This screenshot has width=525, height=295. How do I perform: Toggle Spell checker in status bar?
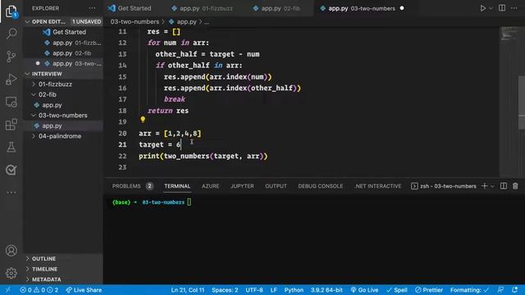(397, 290)
